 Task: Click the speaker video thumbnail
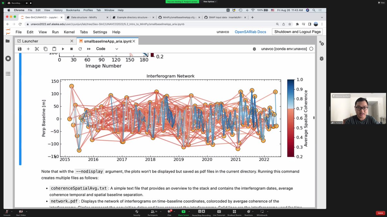[x=358, y=109]
